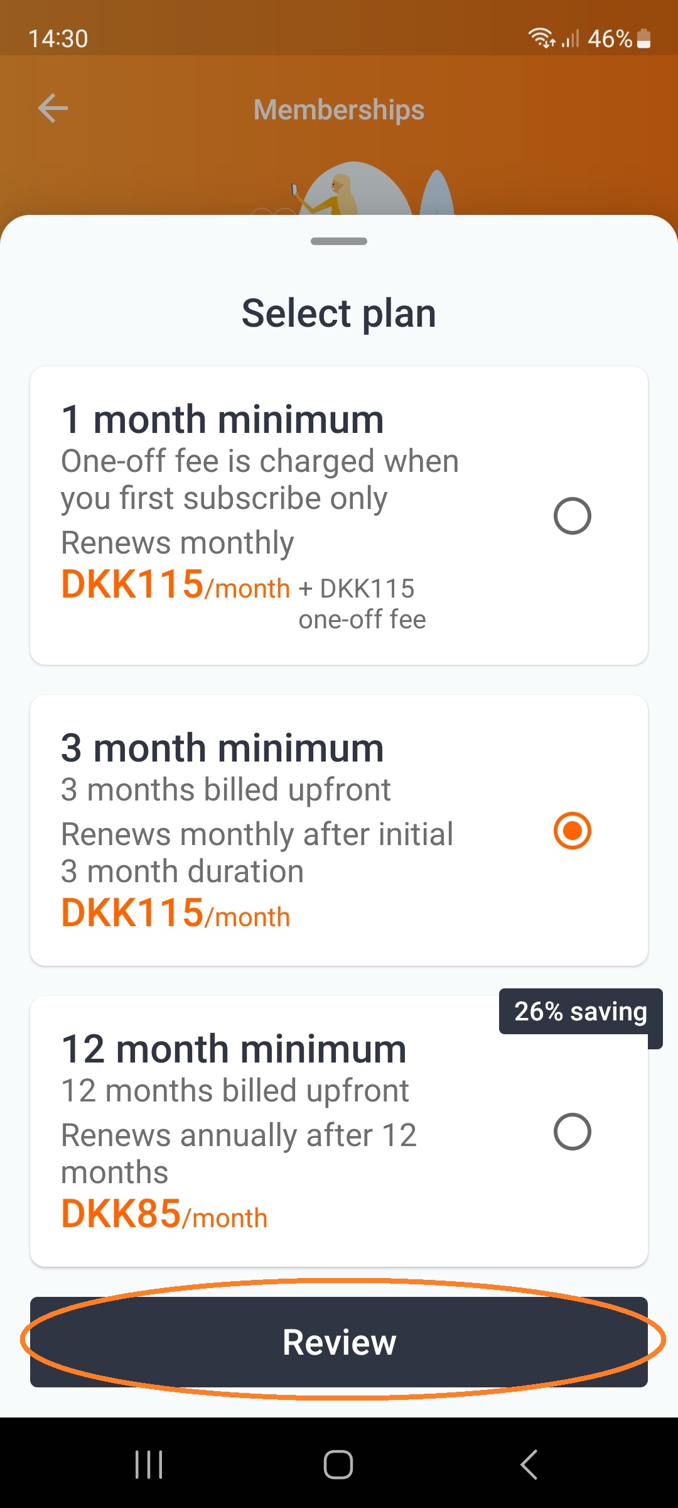The image size is (678, 1508).
Task: Tap the Wi-Fi status icon
Action: pos(541,38)
